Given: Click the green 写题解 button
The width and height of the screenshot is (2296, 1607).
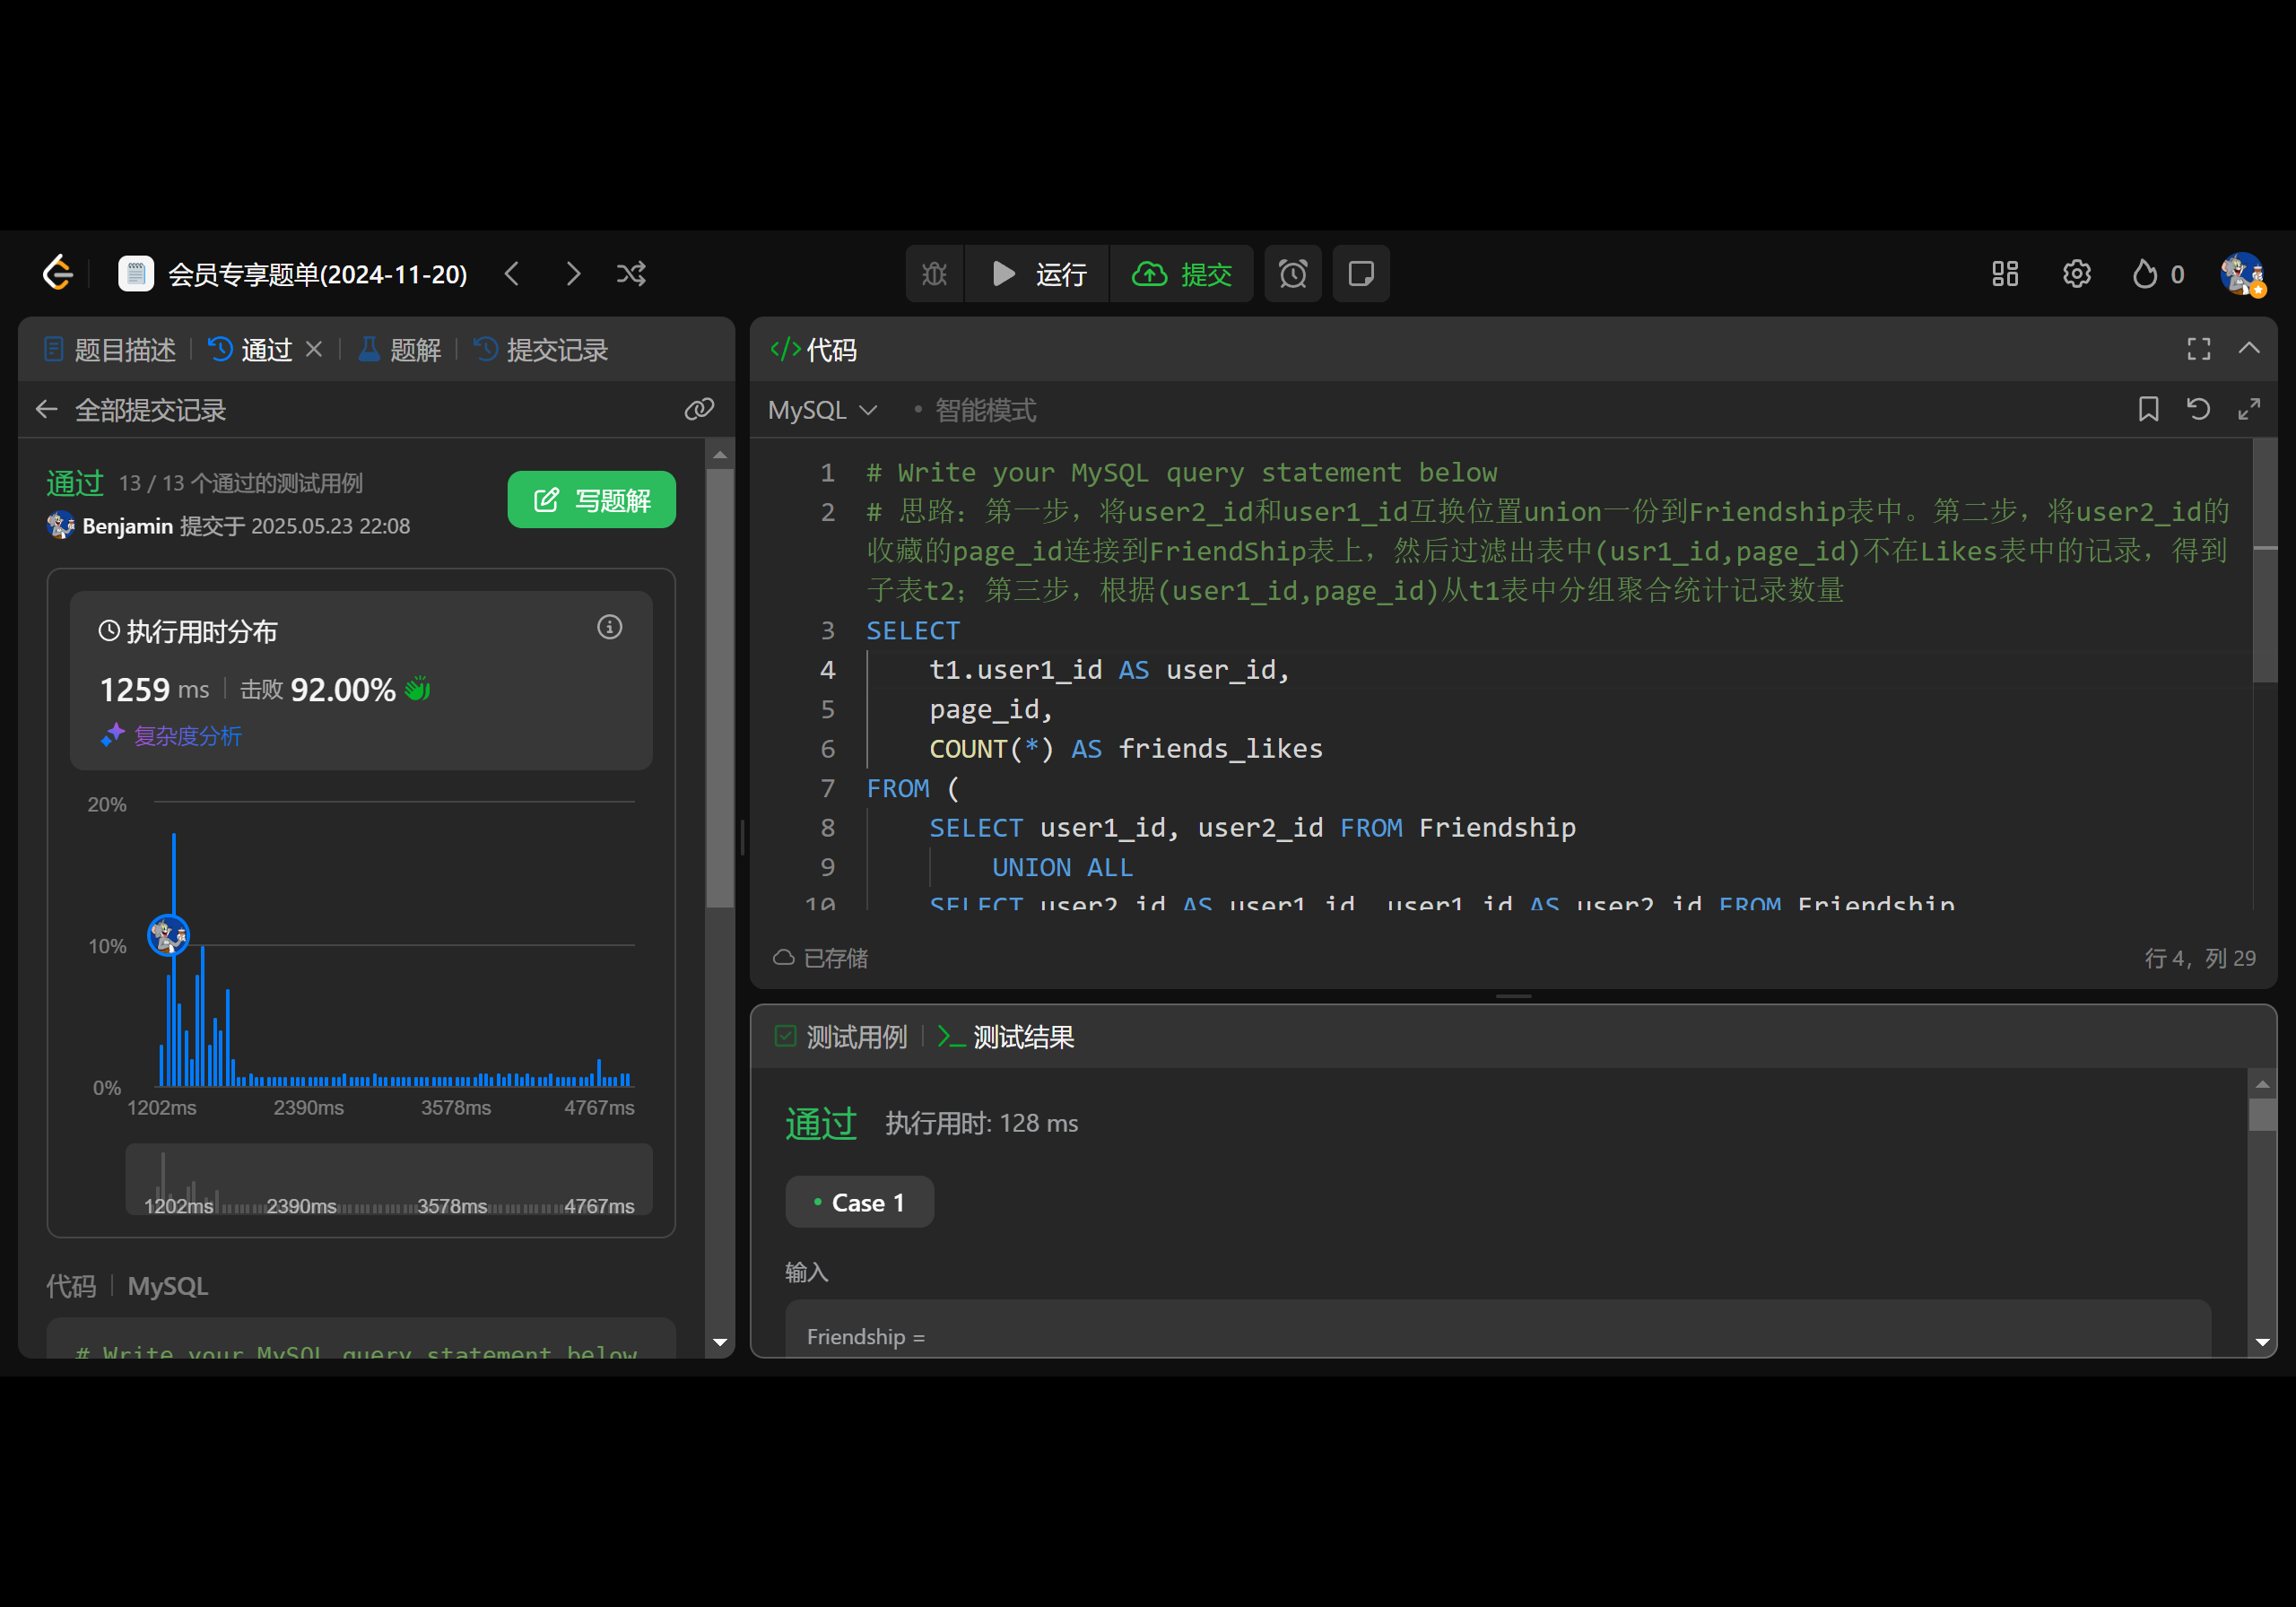Looking at the screenshot, I should (x=591, y=500).
